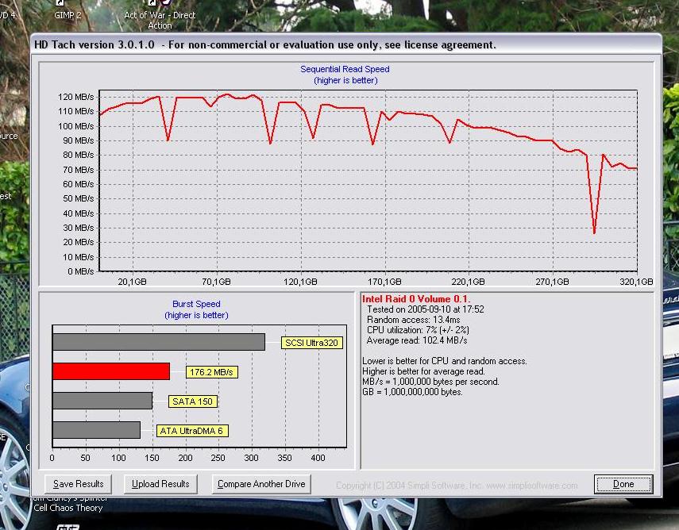The width and height of the screenshot is (679, 530).
Task: Click the Intel Raid 0 Volume 0.1 heading
Action: point(415,299)
